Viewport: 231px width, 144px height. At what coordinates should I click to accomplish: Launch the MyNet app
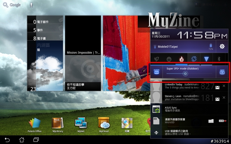point(81,125)
